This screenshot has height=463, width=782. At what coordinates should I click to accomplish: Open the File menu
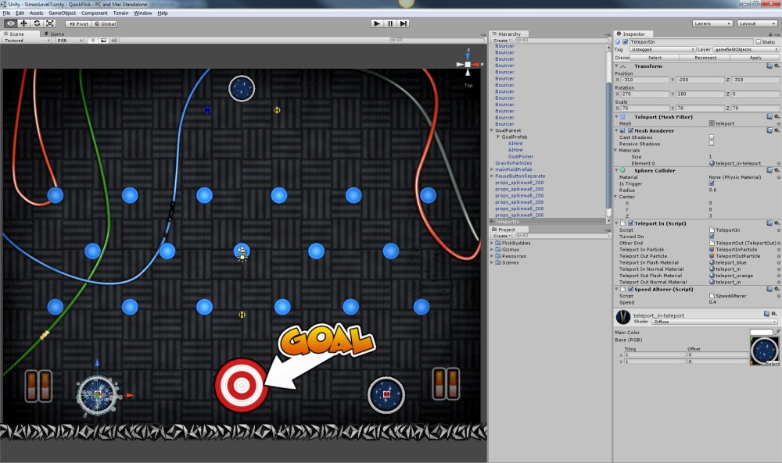click(x=6, y=13)
